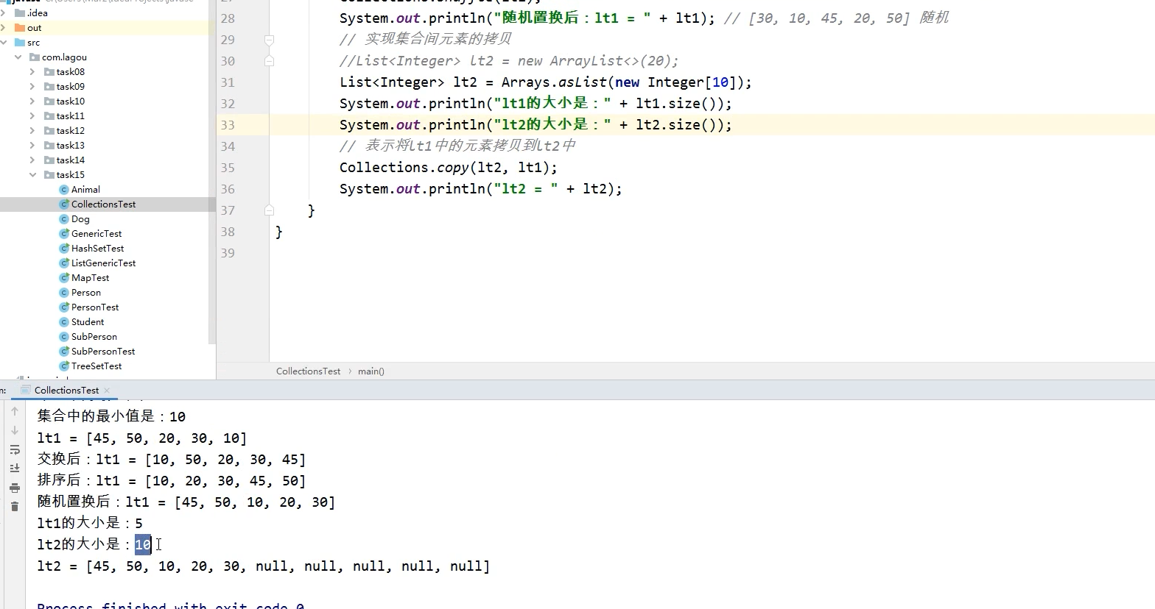Click line number 35 in the gutter
The width and height of the screenshot is (1155, 609).
(x=228, y=168)
